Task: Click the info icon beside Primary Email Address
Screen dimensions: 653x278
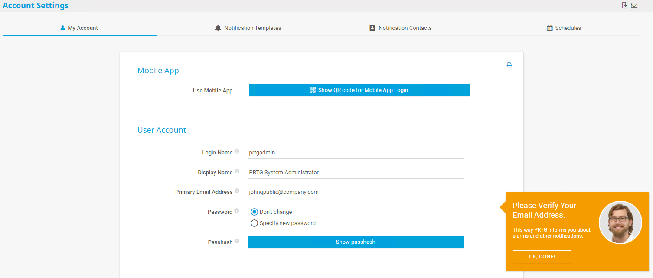Action: pos(237,191)
